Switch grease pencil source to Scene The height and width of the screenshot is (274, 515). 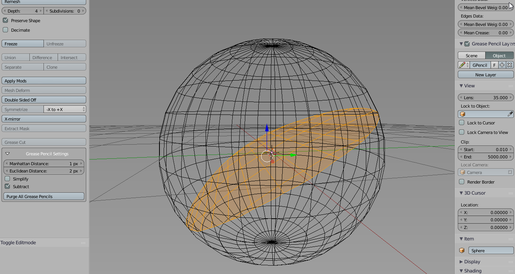472,56
